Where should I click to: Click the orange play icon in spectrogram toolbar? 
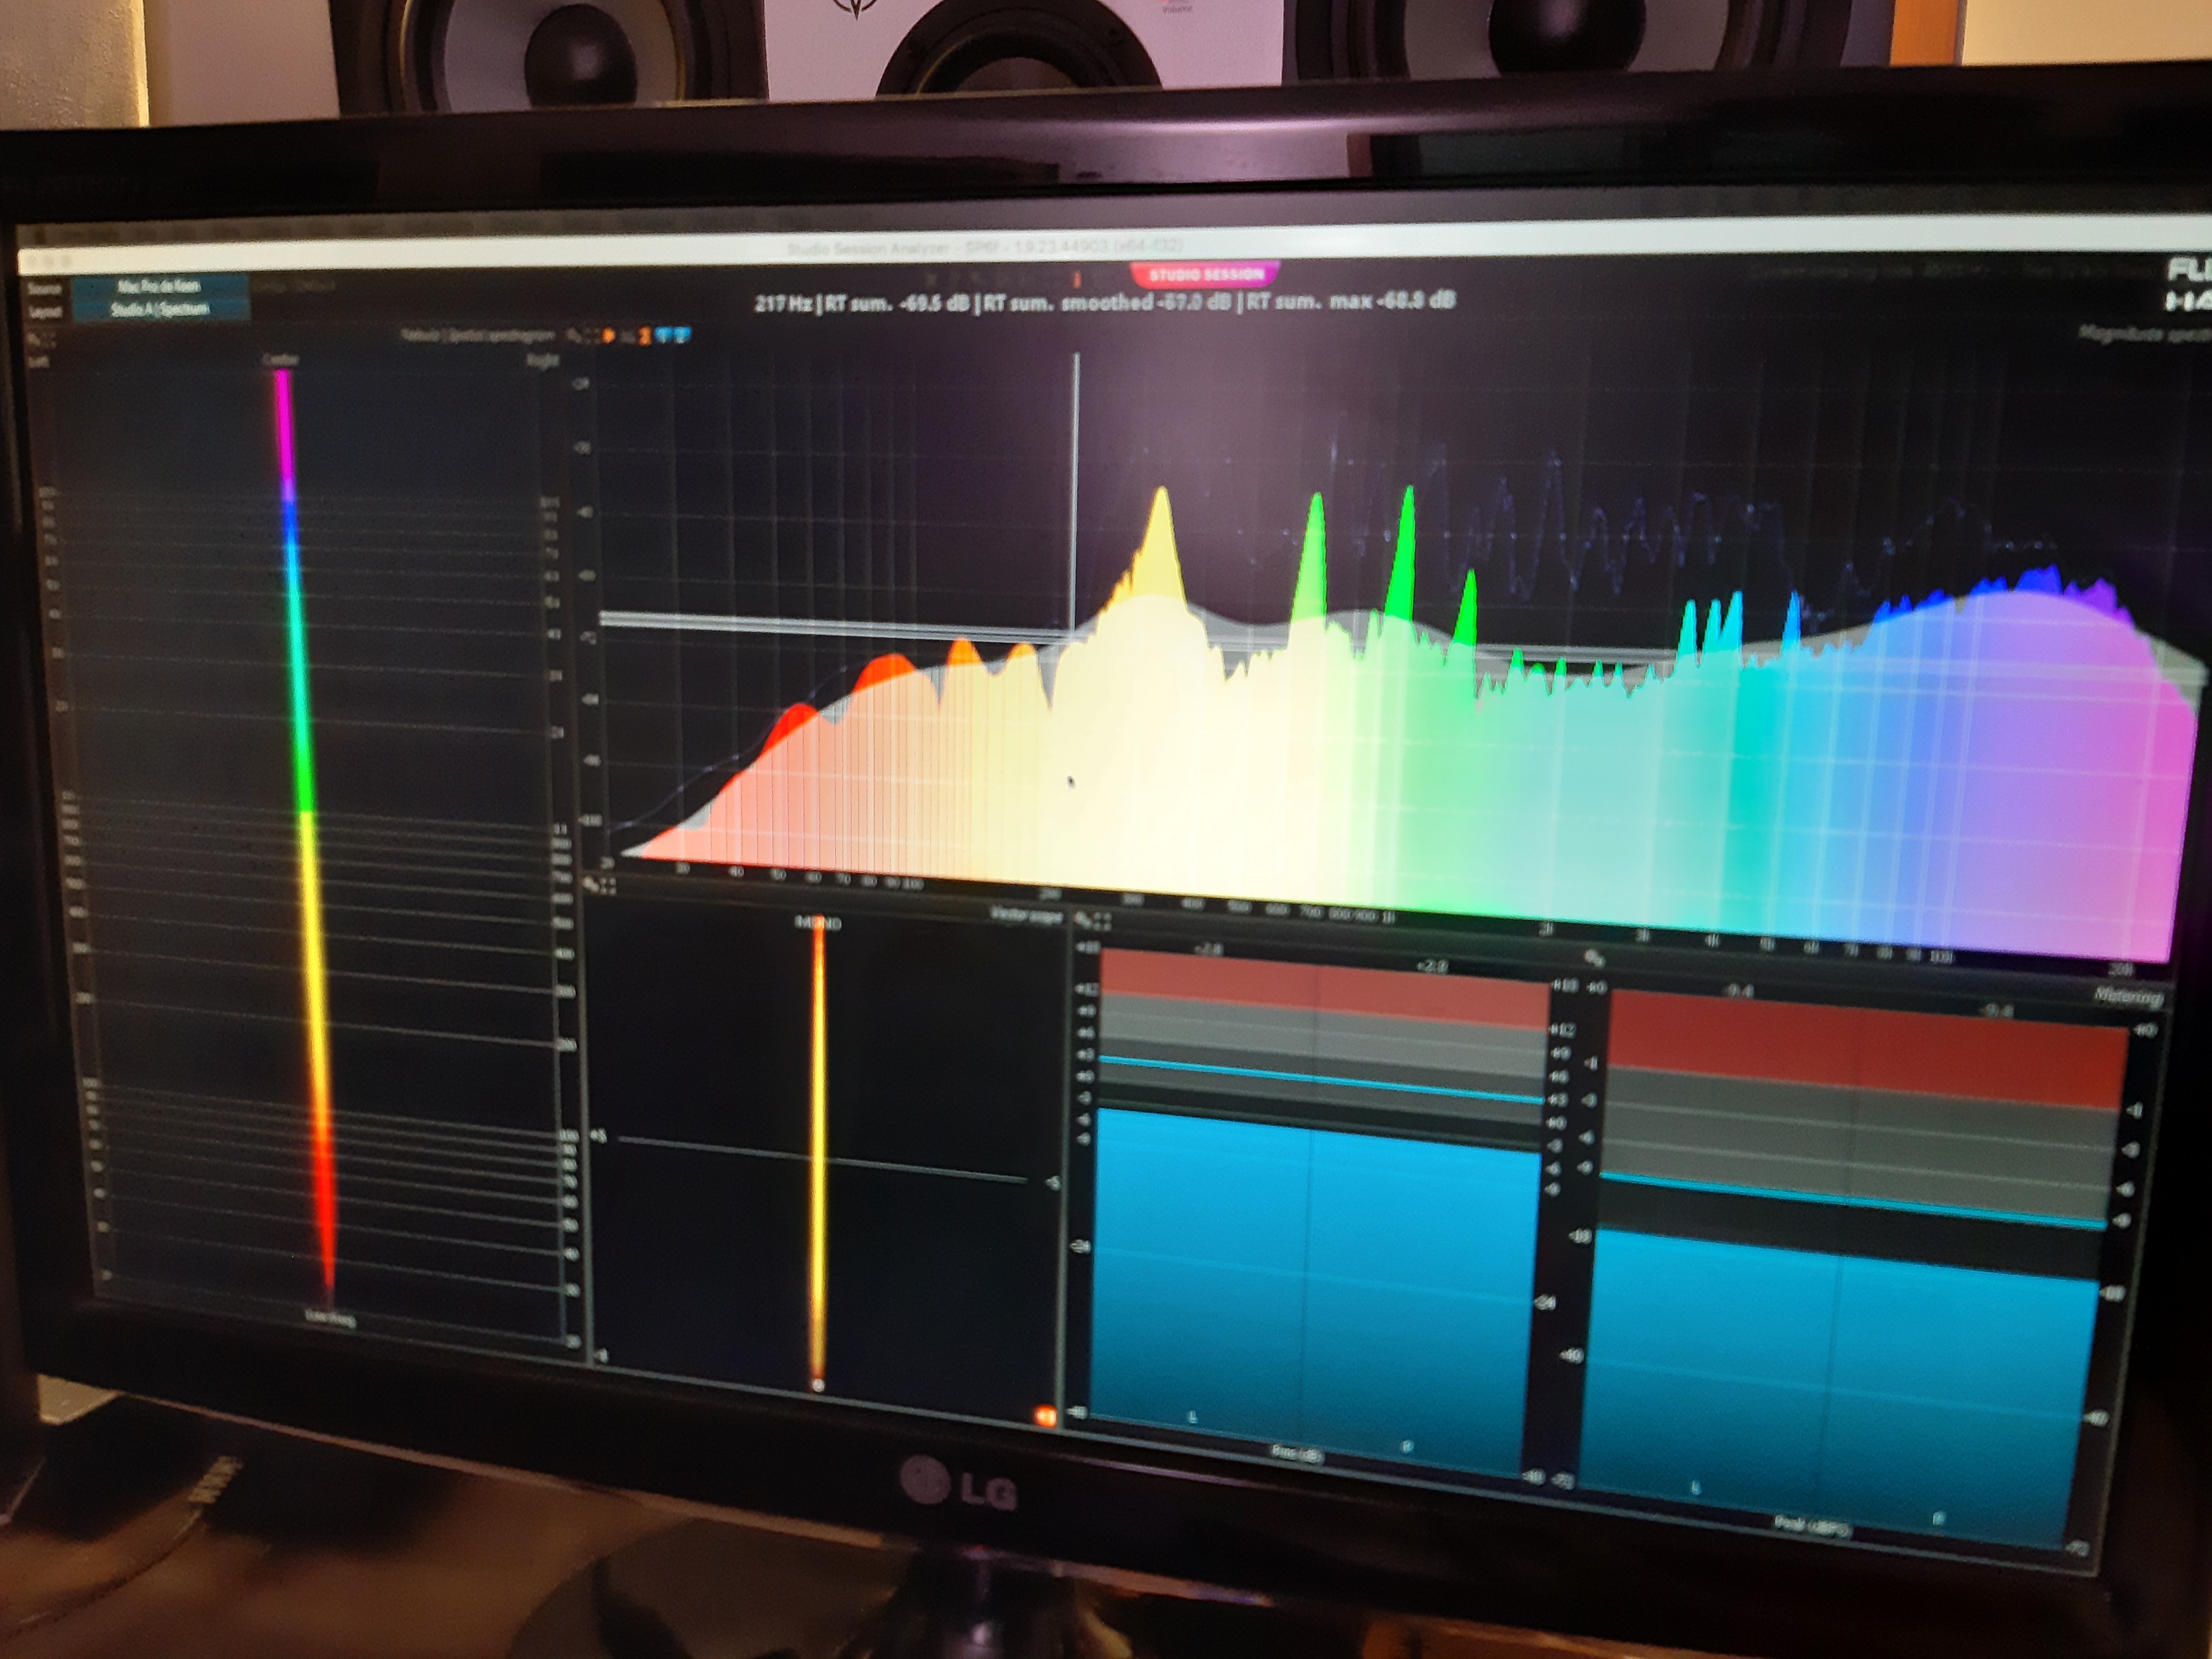pyautogui.click(x=608, y=336)
